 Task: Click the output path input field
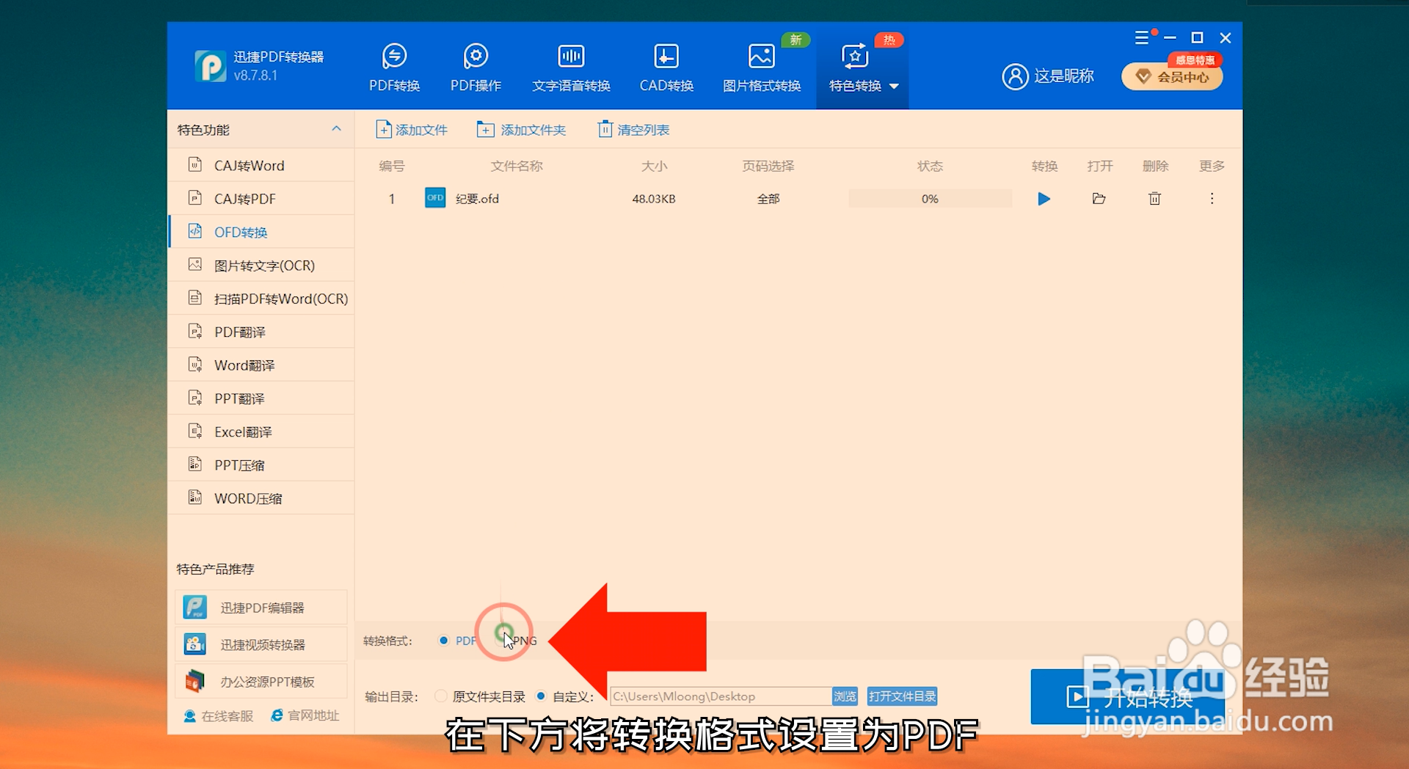720,696
